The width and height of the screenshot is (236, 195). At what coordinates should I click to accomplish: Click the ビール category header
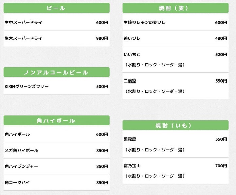click(56, 8)
